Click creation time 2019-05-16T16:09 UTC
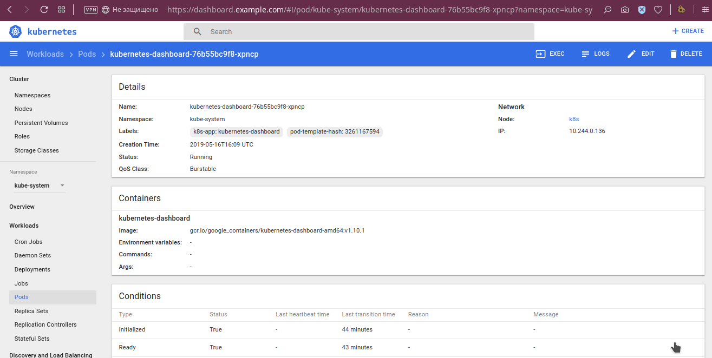The height and width of the screenshot is (358, 712). click(221, 144)
